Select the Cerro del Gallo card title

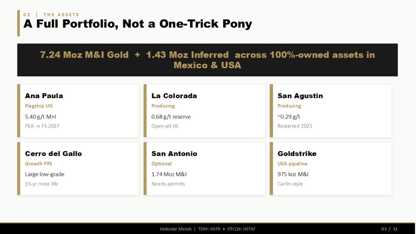[x=53, y=154]
